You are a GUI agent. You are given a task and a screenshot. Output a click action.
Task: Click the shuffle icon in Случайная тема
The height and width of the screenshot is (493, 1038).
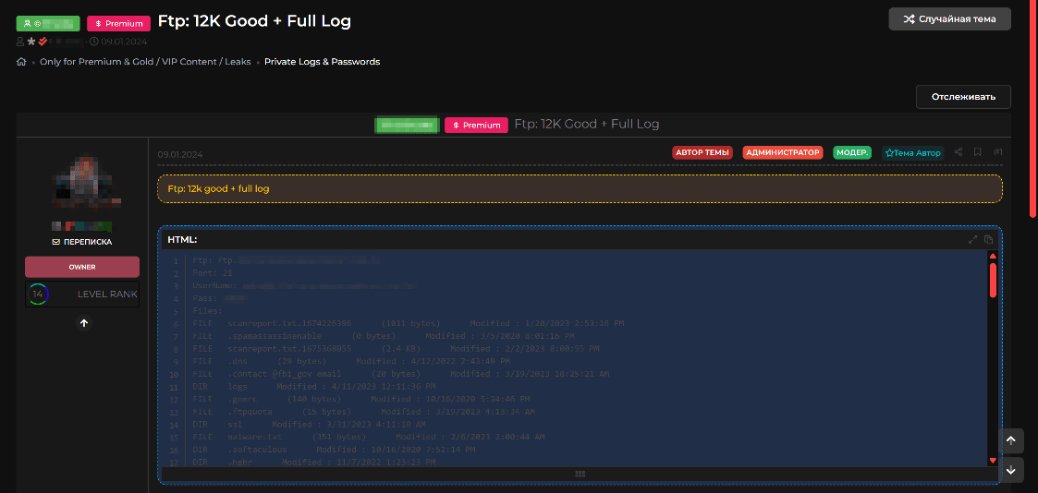pyautogui.click(x=909, y=19)
